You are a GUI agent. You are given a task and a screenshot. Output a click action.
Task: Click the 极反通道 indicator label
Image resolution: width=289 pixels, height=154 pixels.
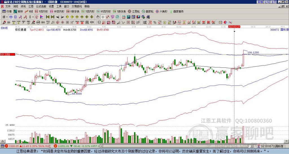coord(21,30)
